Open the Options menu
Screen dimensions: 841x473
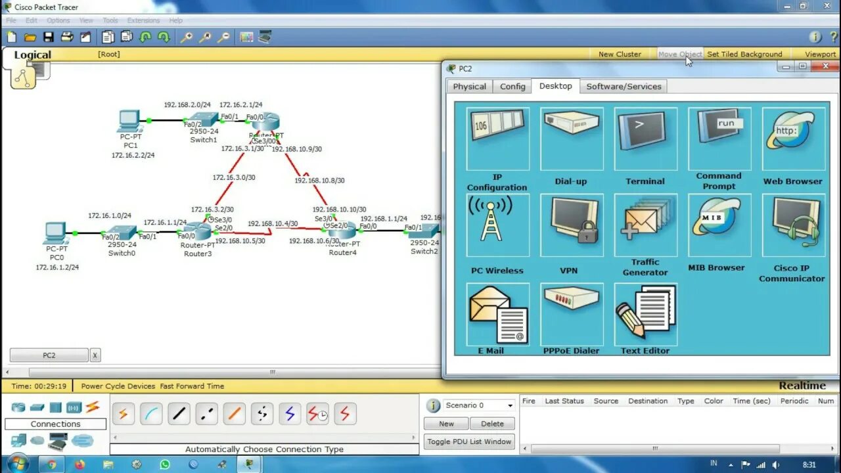click(58, 20)
